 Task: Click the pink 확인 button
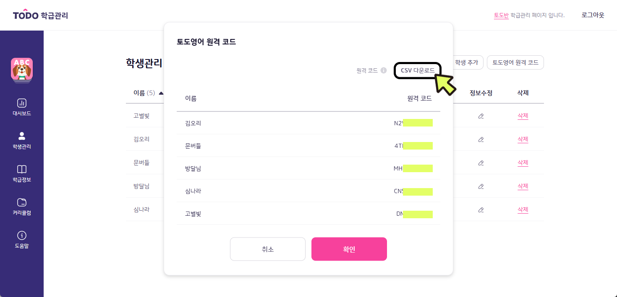349,249
